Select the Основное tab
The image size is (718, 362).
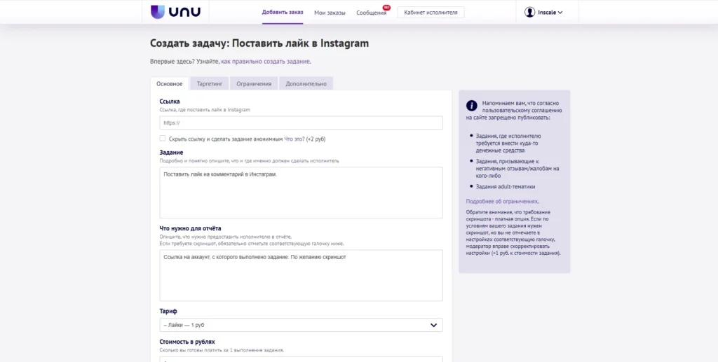[170, 83]
